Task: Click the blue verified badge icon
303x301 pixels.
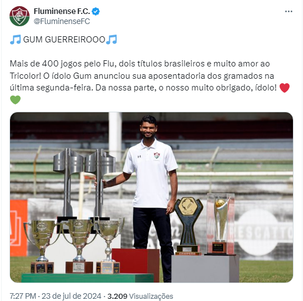Action: [x=95, y=11]
